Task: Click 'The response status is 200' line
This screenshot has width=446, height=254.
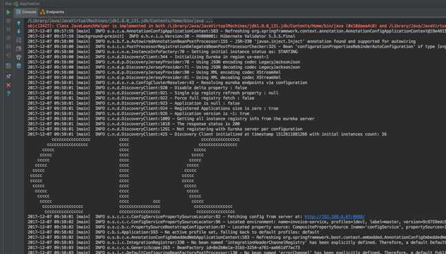Action: click(x=134, y=124)
